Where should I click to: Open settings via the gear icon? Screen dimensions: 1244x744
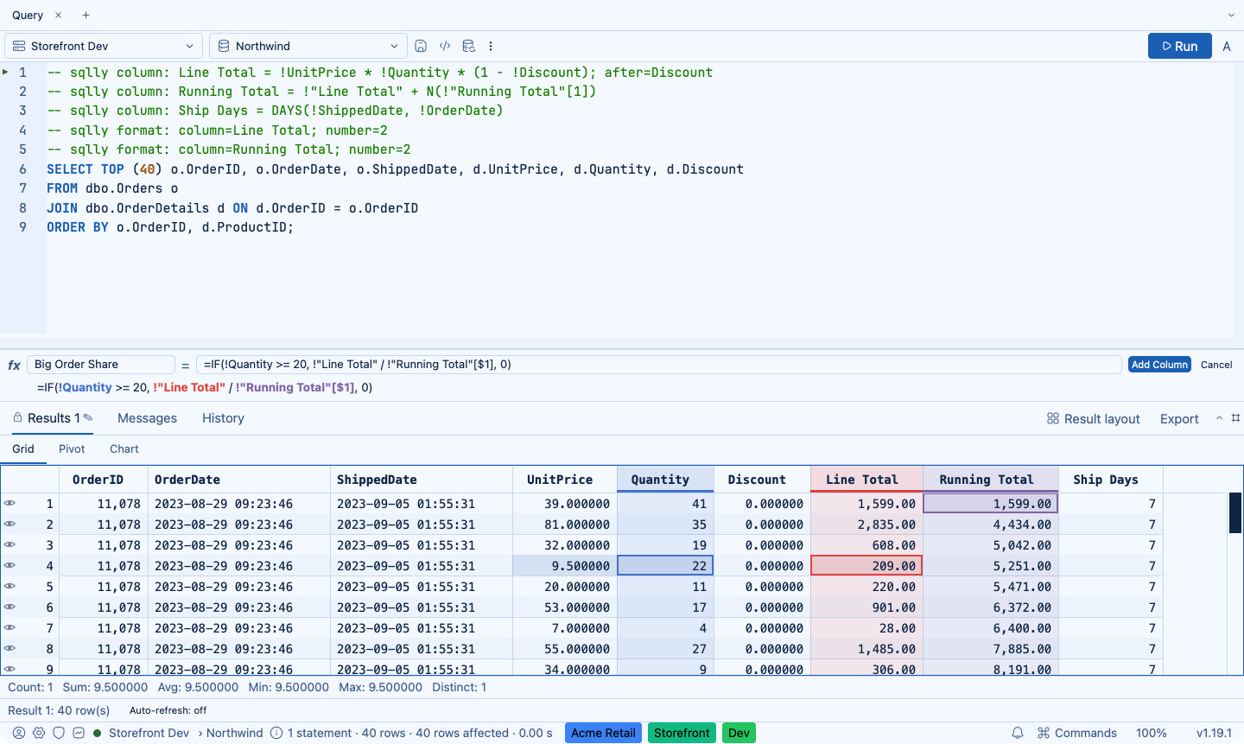coord(39,733)
